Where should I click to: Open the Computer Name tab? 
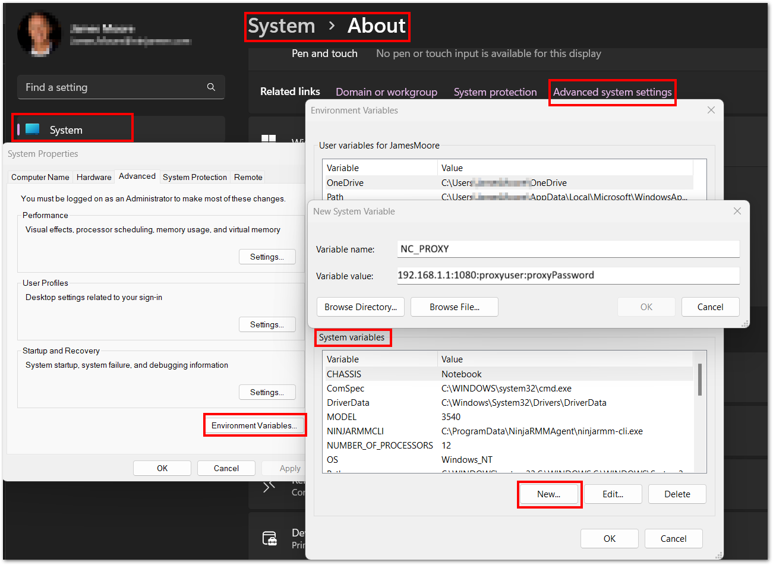click(x=39, y=177)
